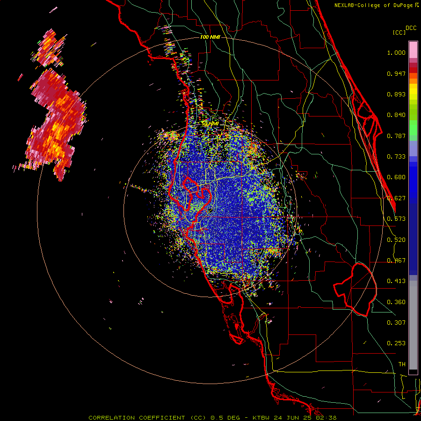Pick the pink color band near 1.000
421x421 pixels.
coord(413,50)
